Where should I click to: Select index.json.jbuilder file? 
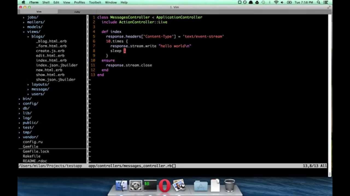click(57, 65)
